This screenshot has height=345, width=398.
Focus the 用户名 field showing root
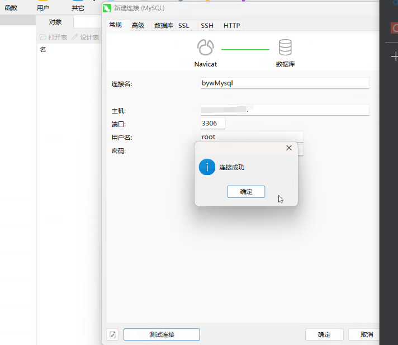(252, 136)
